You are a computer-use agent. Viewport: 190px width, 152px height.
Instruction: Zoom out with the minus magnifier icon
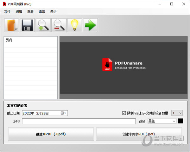[x=59, y=25]
